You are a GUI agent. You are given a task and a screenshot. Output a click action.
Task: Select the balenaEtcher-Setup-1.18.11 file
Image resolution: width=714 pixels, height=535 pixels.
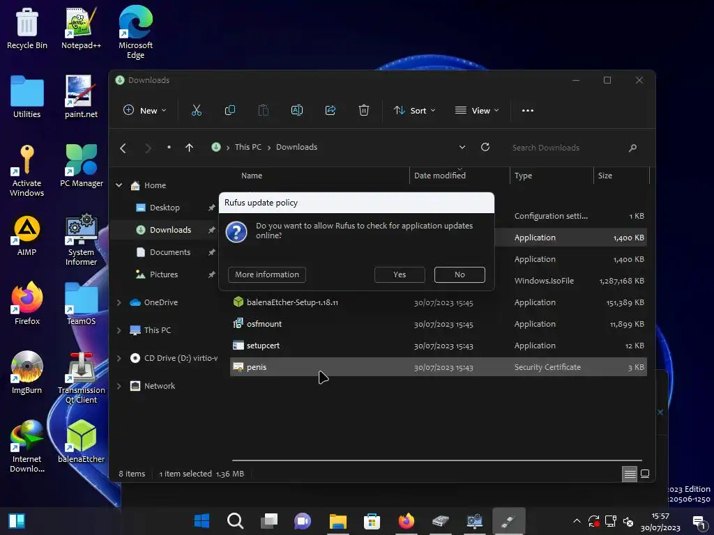pos(439,302)
